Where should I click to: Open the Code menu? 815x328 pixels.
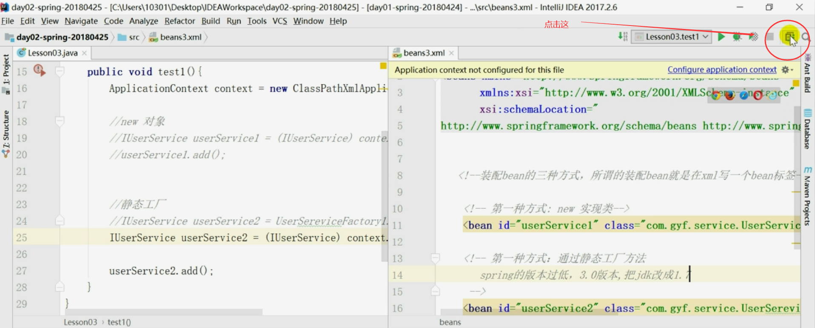point(114,21)
